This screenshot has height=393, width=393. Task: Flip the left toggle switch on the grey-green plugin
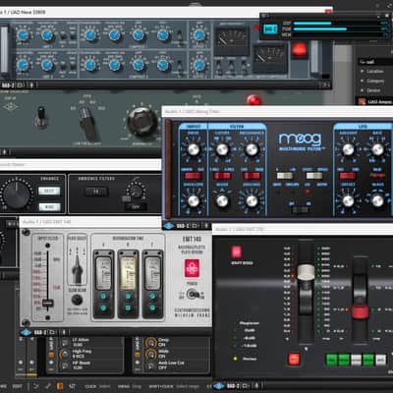40,117
